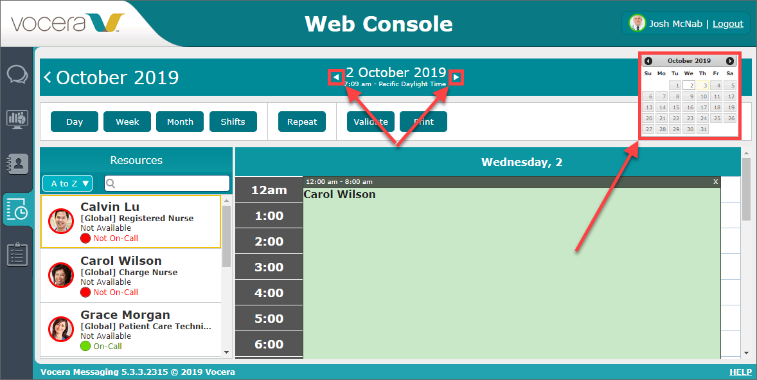Select Grace Morgan resource card
The width and height of the screenshot is (757, 380).
(130, 330)
